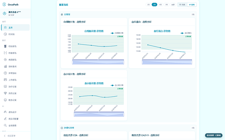The image size is (225, 140).
Task: Switch to 图表 chart view
Action: 192,5
